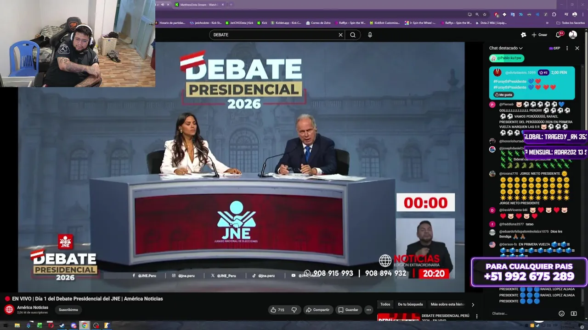
Task: Open YouTube notifications bell
Action: click(559, 35)
